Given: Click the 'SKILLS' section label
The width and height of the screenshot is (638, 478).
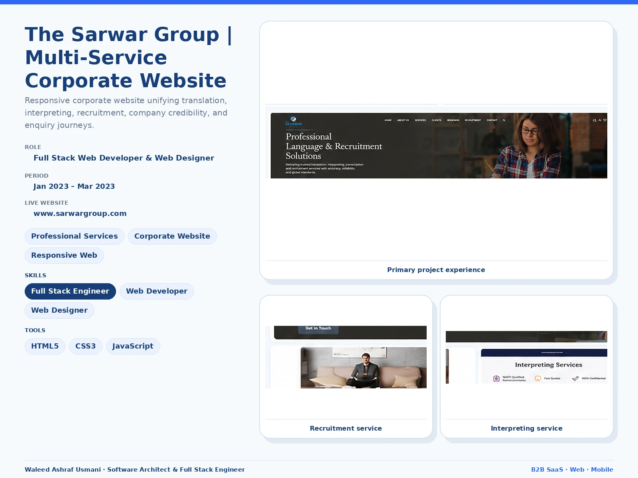Looking at the screenshot, I should [x=35, y=275].
